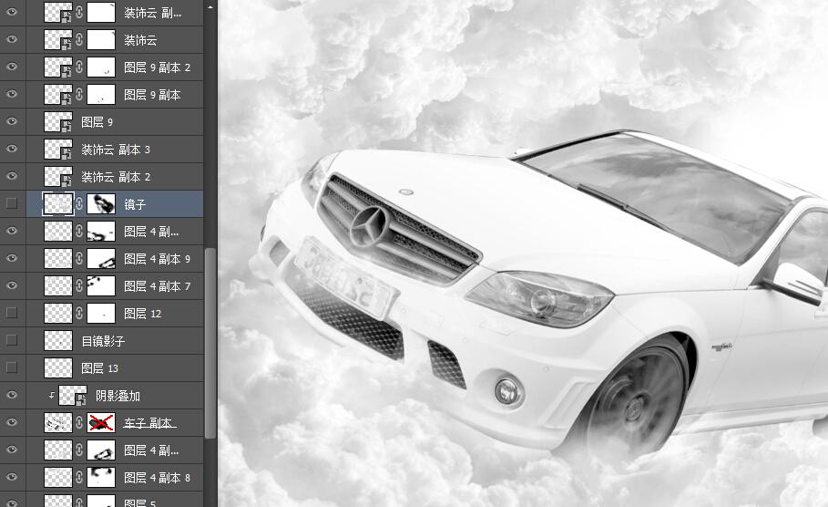
Task: Click the smart object thumbnail of 图层 9
Action: (58, 121)
